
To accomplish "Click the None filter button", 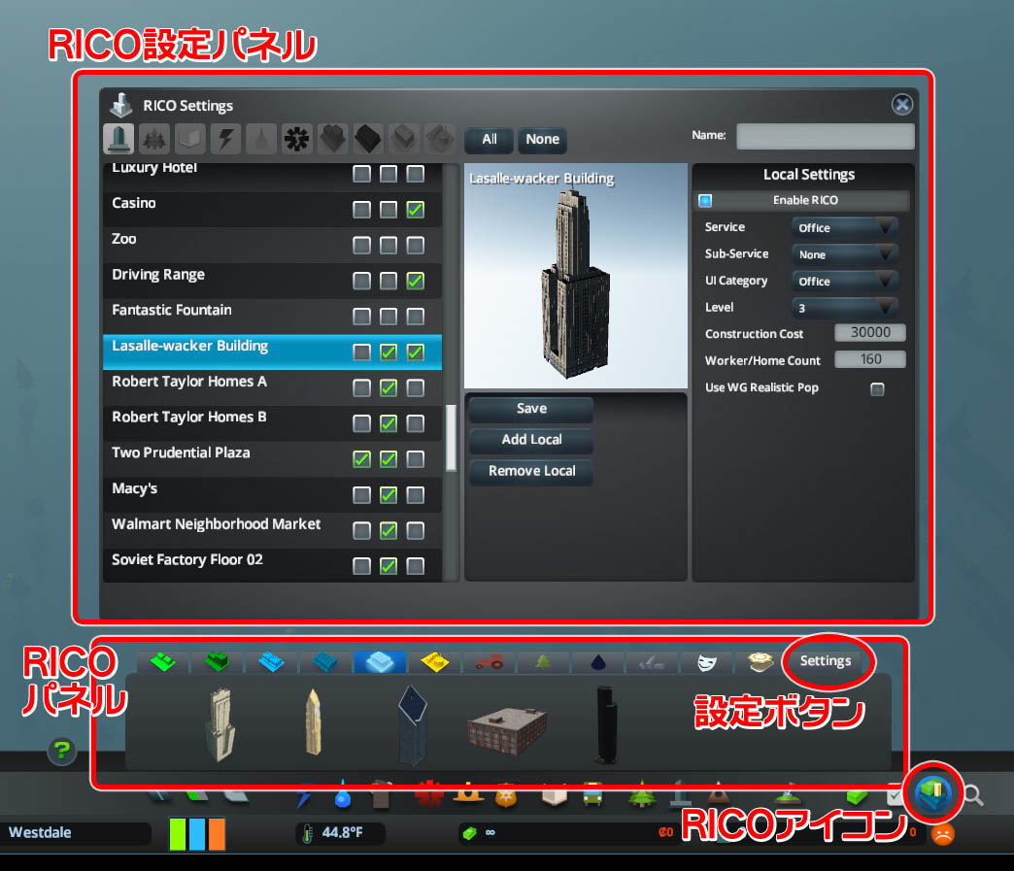I will click(x=542, y=140).
